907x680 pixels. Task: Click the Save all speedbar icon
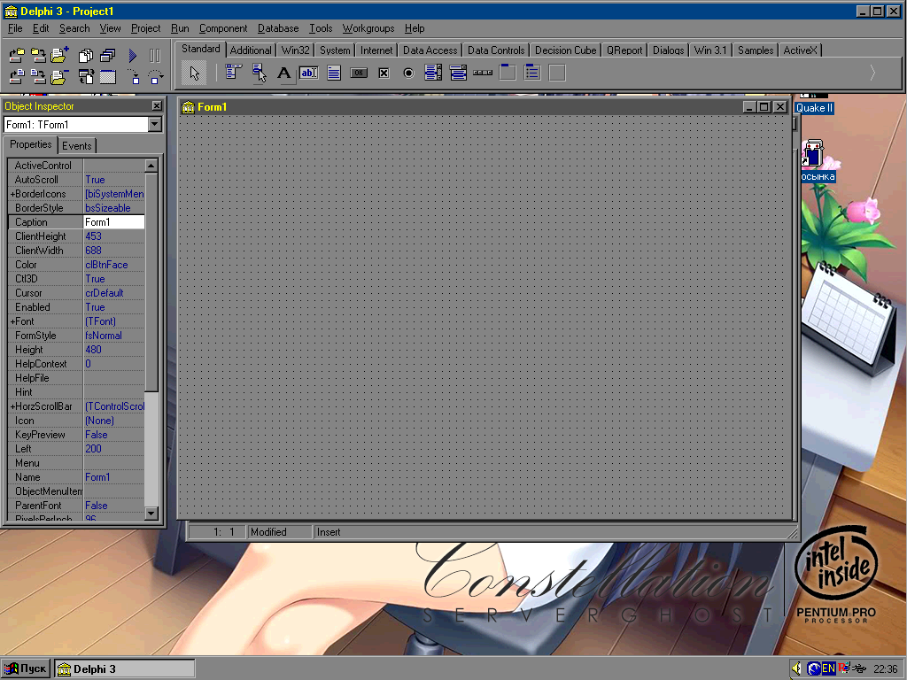pyautogui.click(x=38, y=56)
